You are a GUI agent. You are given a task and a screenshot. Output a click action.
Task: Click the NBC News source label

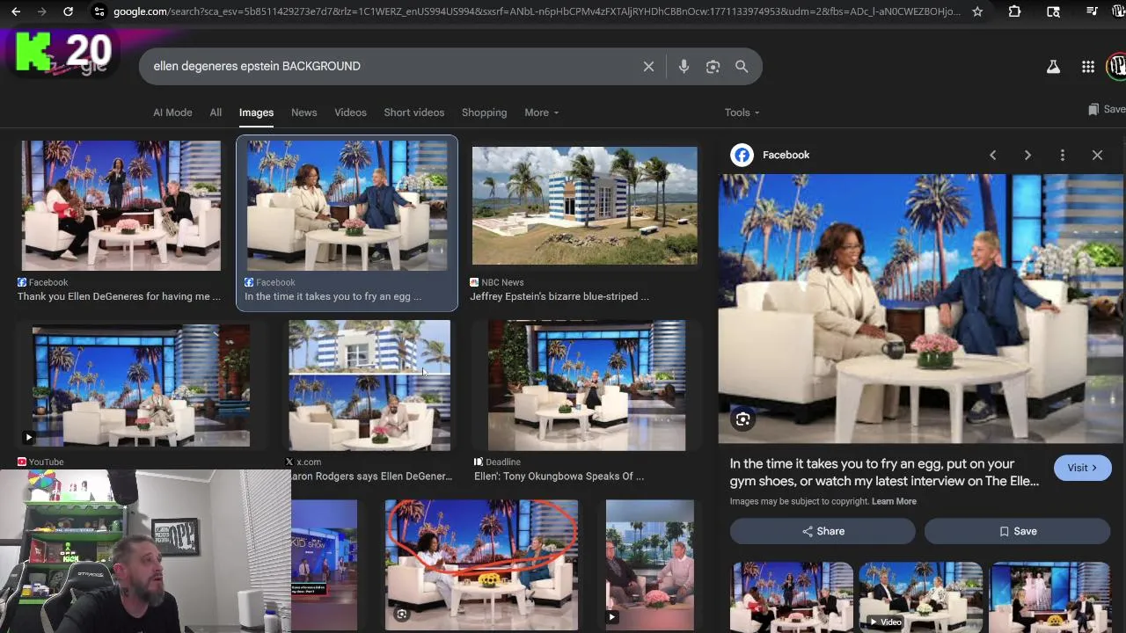(x=502, y=282)
